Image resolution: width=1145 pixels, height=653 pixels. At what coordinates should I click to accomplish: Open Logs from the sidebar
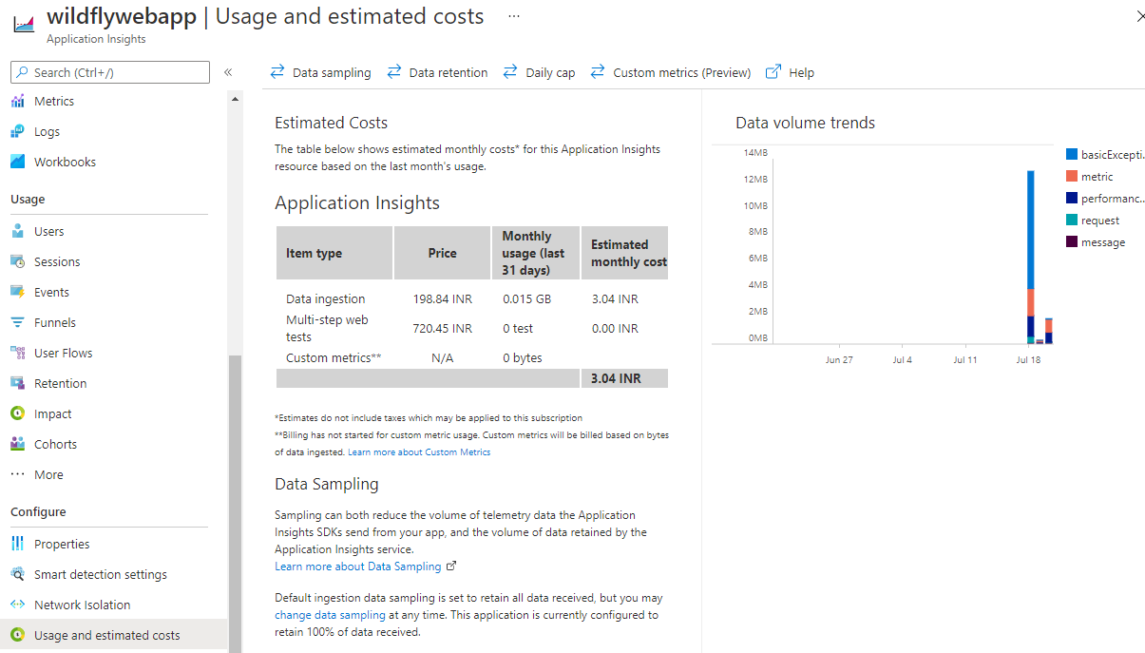tap(47, 132)
